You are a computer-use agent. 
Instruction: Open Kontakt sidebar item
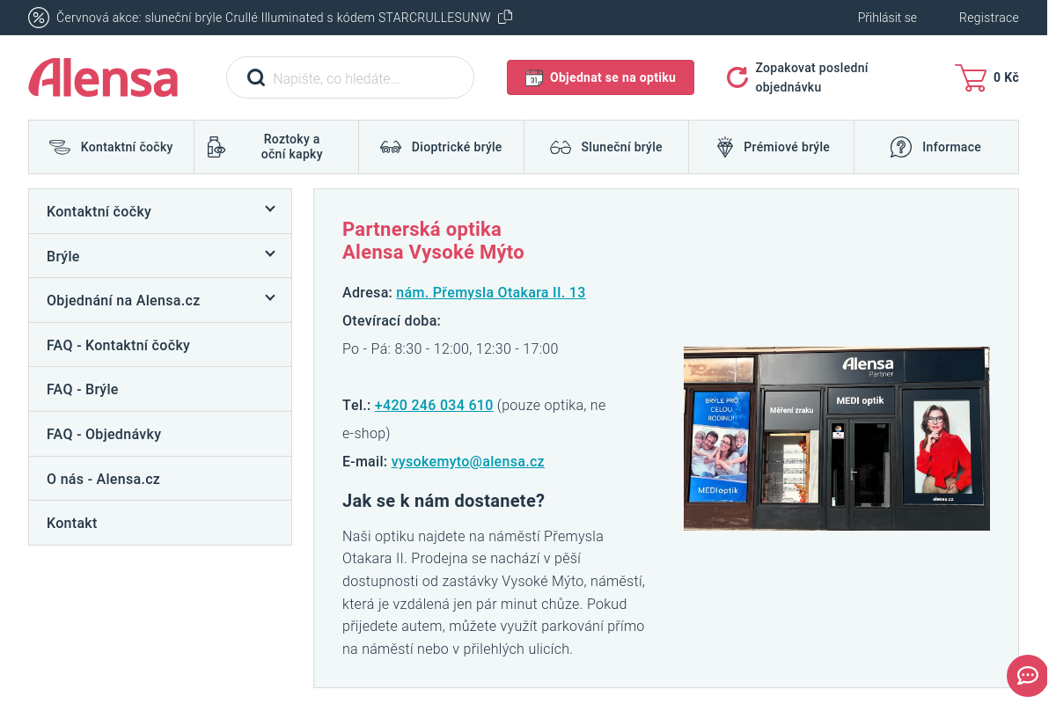[160, 523]
